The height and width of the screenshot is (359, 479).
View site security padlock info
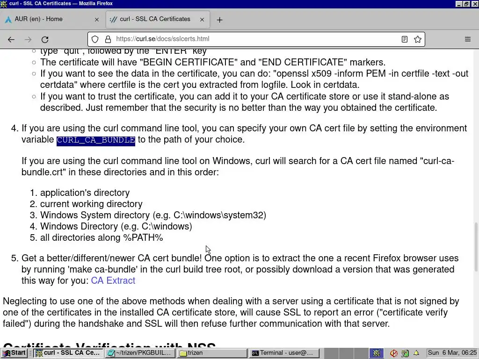108,39
